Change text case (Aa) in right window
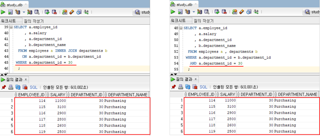Screen dimensions: 320x136 256,12
